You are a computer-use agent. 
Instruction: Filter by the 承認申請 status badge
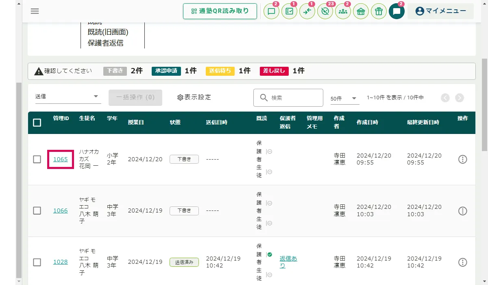[166, 71]
